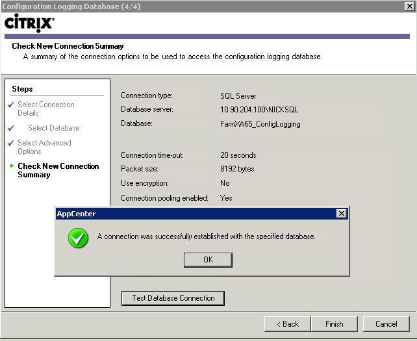417x341 pixels.
Task: Click the checkmark beside Select Database
Action: (x=11, y=128)
